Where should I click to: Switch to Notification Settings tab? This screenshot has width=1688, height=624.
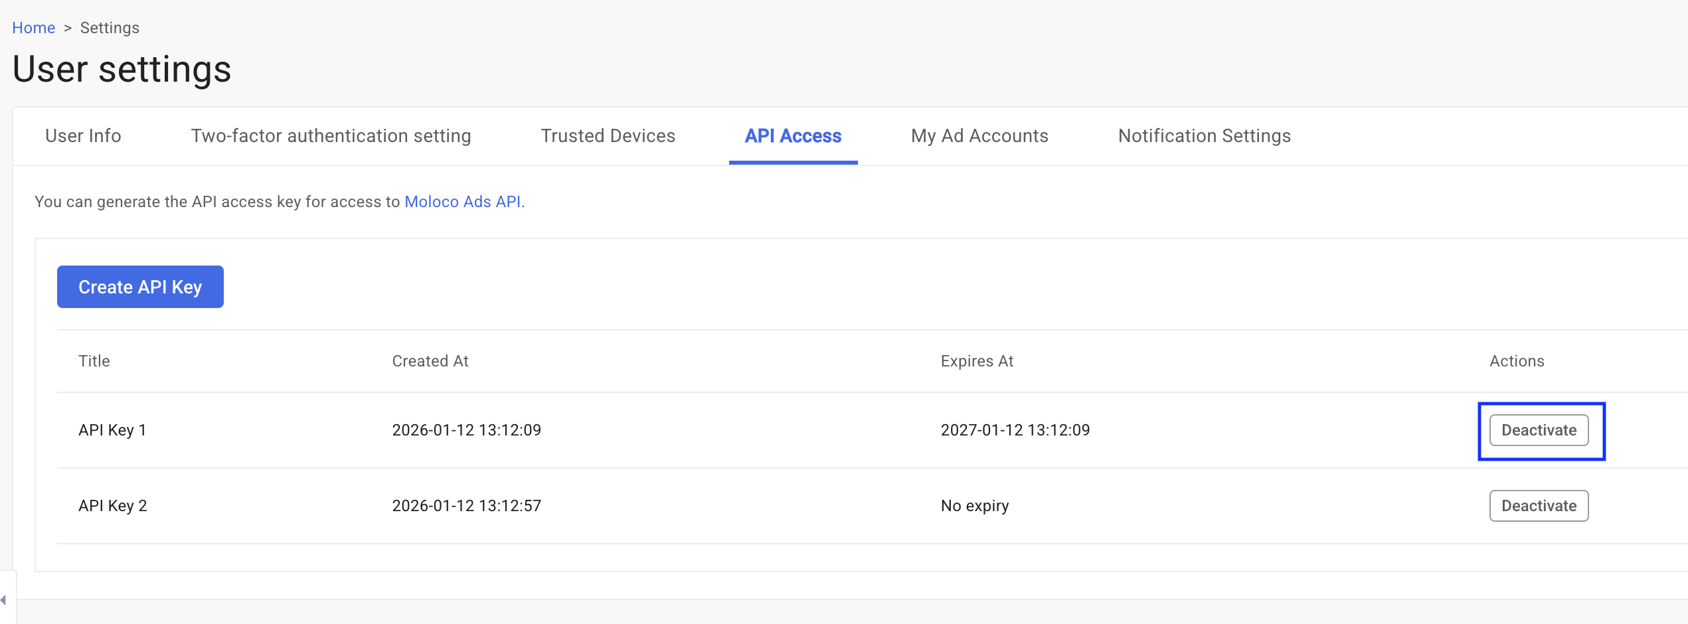pos(1204,136)
